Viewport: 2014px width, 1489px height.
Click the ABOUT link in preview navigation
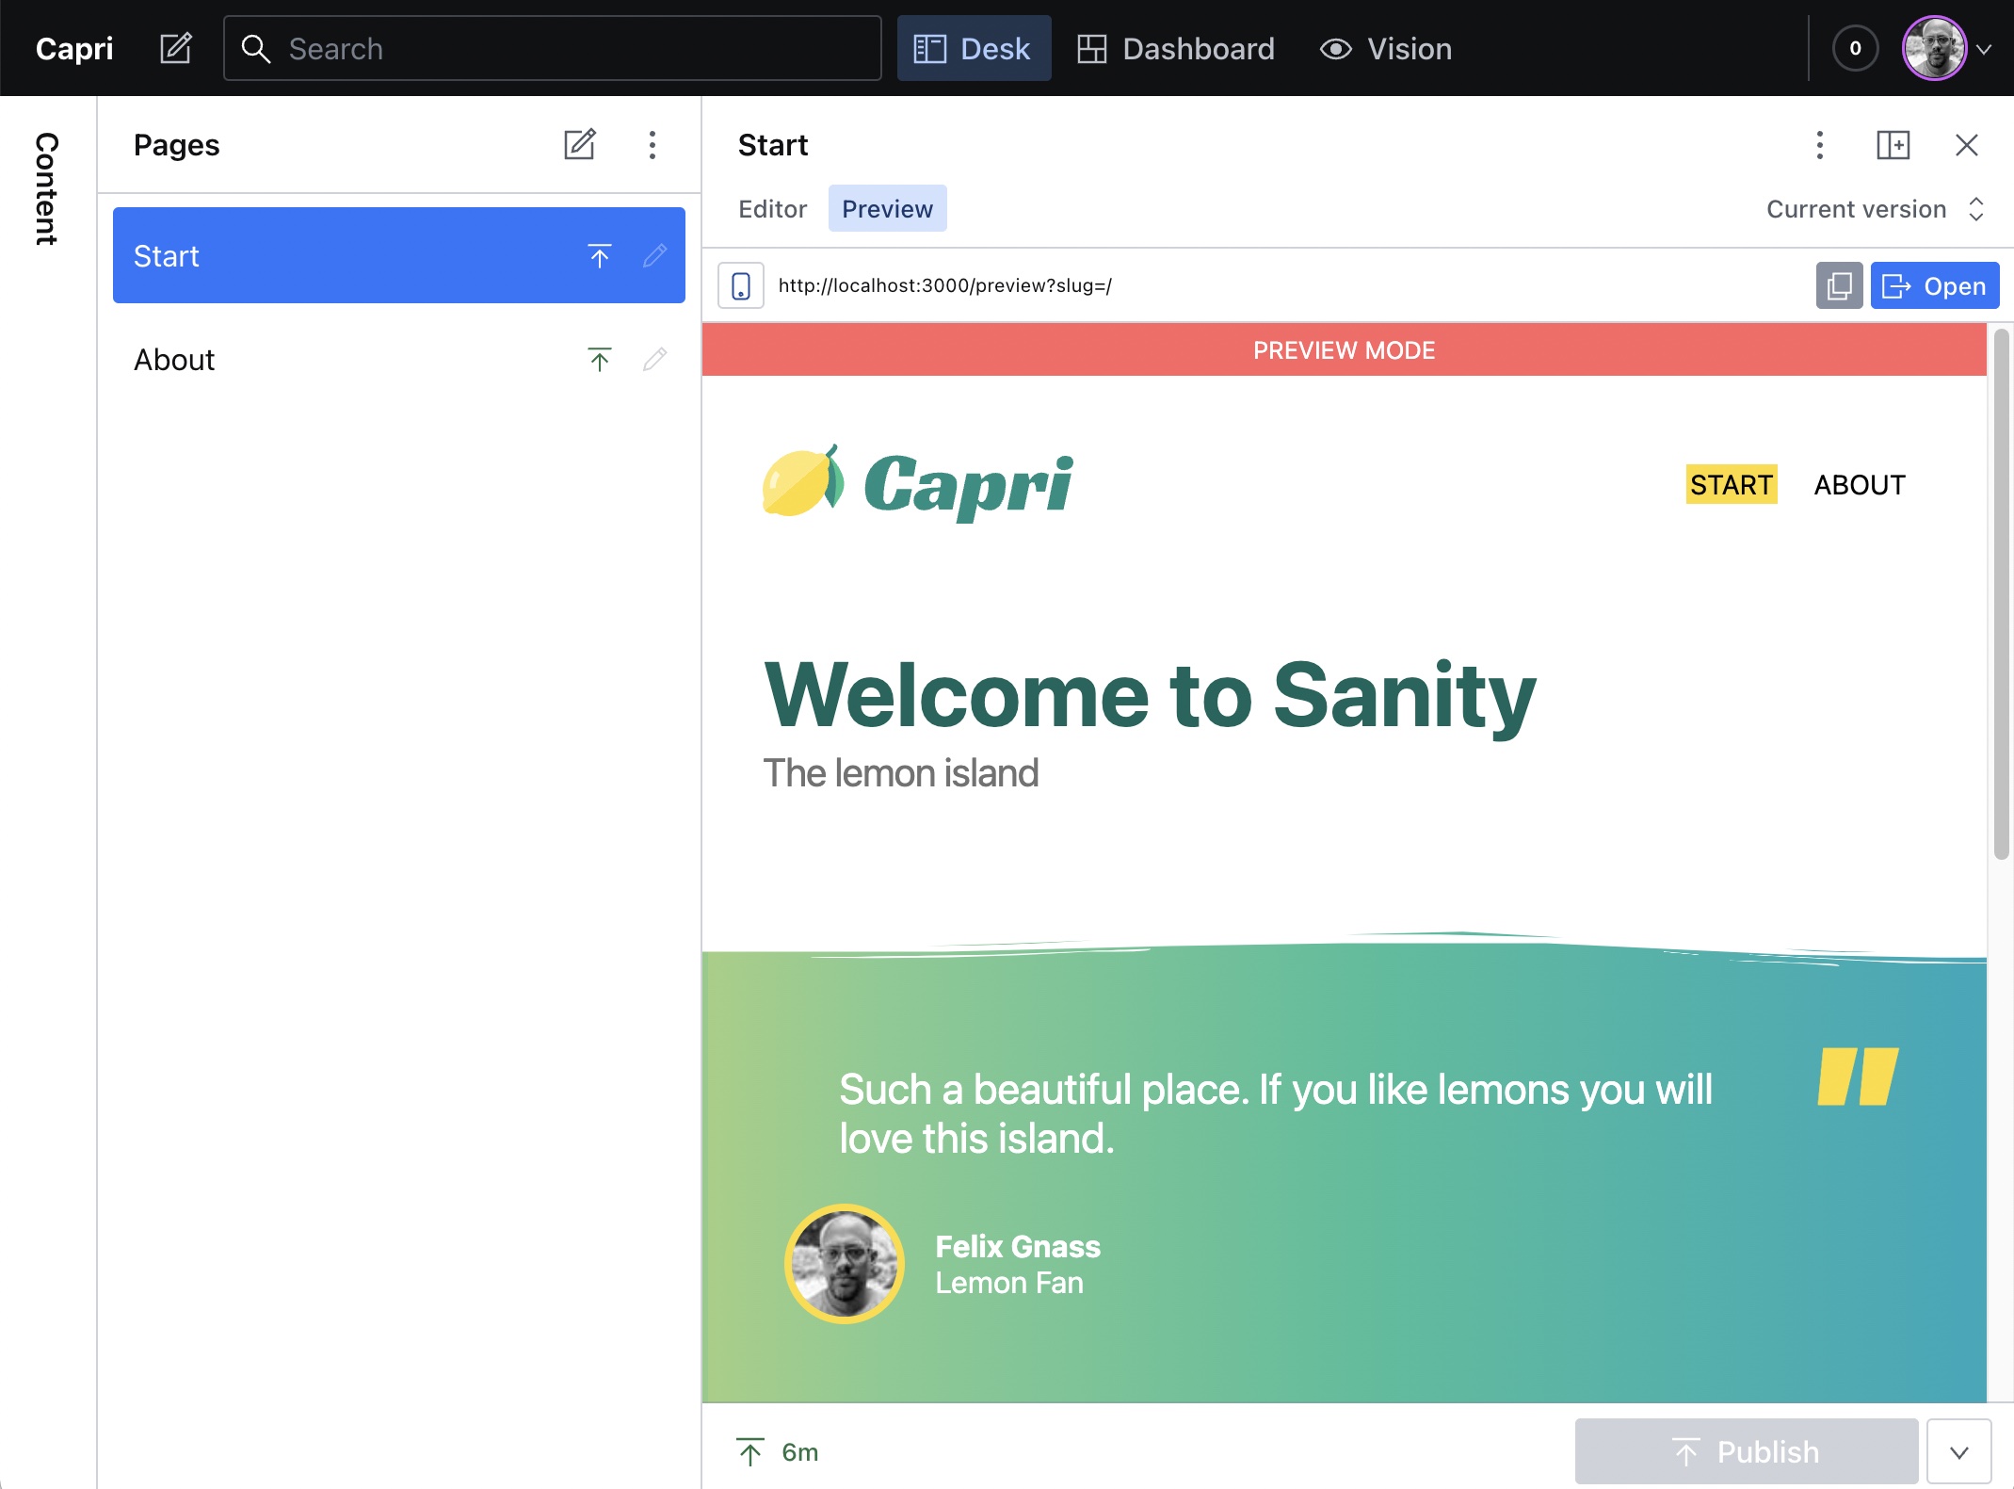pos(1859,485)
